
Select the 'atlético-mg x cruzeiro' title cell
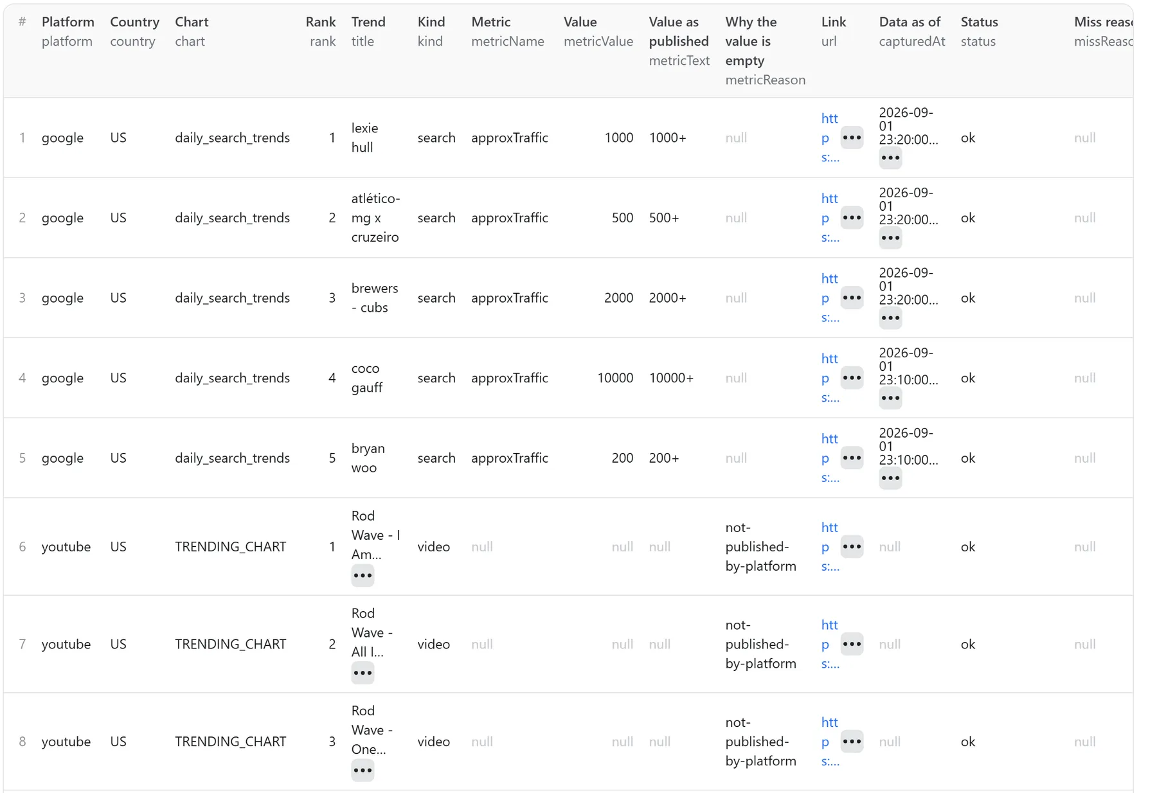coord(375,218)
